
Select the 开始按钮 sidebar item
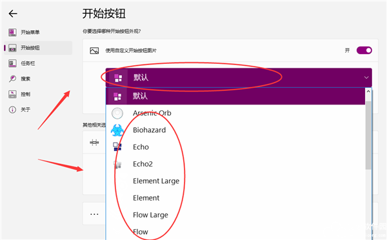38,48
